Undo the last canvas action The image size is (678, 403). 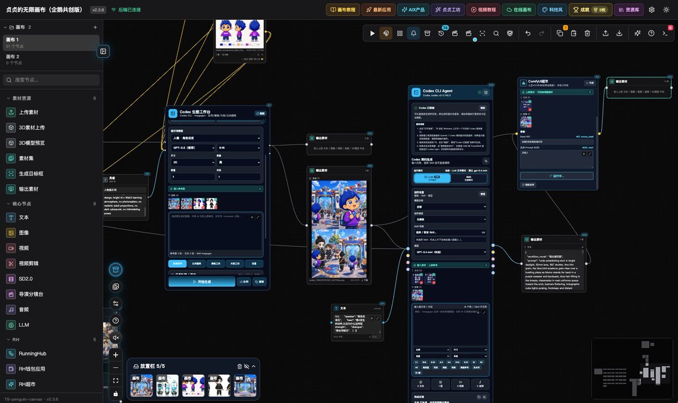pyautogui.click(x=528, y=33)
